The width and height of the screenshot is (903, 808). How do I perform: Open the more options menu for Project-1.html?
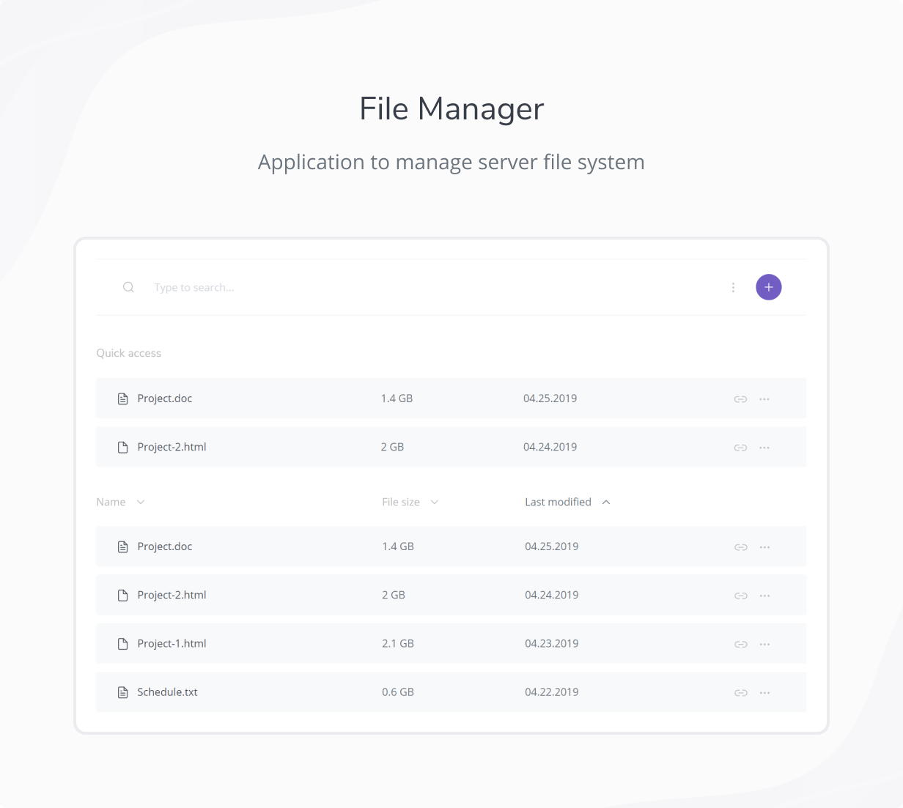click(764, 644)
